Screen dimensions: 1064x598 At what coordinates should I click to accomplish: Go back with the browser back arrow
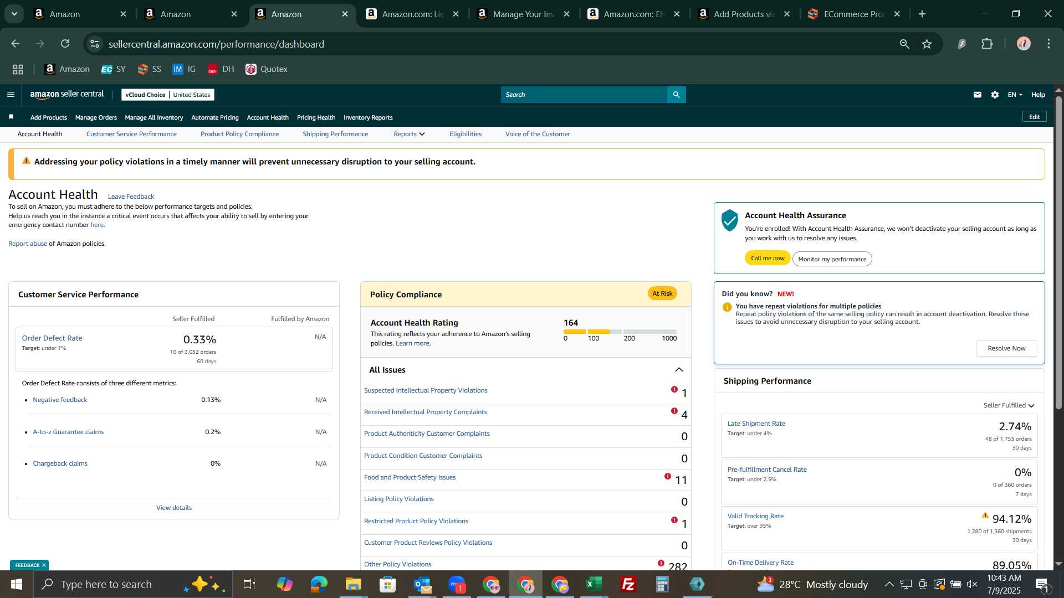coord(16,44)
